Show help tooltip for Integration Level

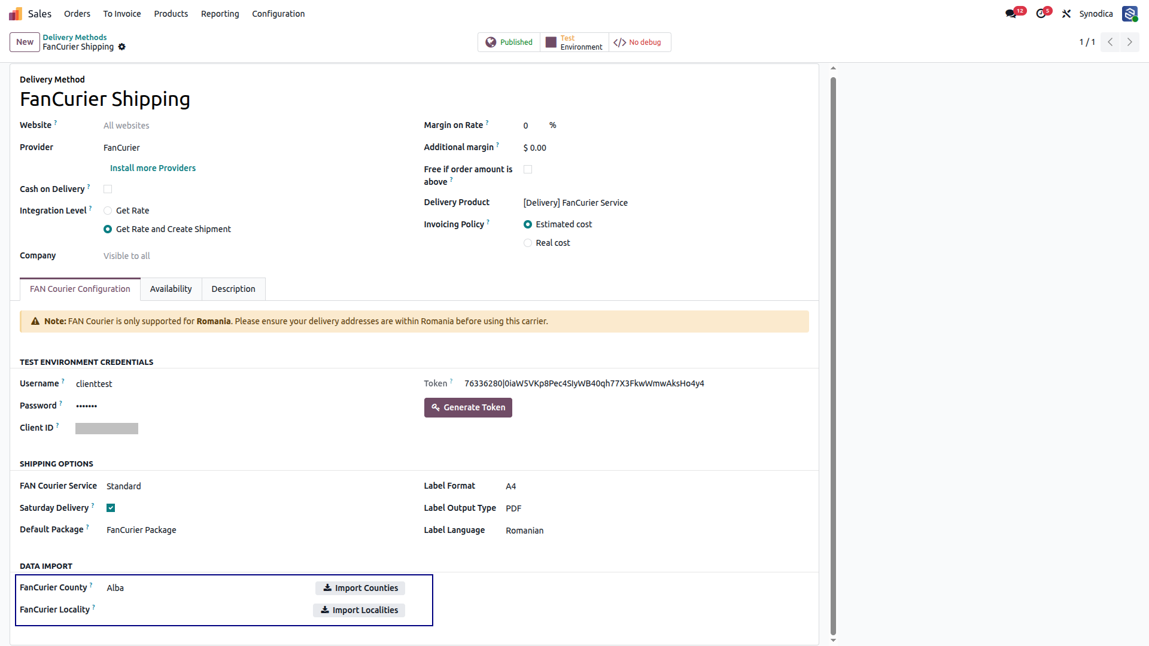click(90, 208)
